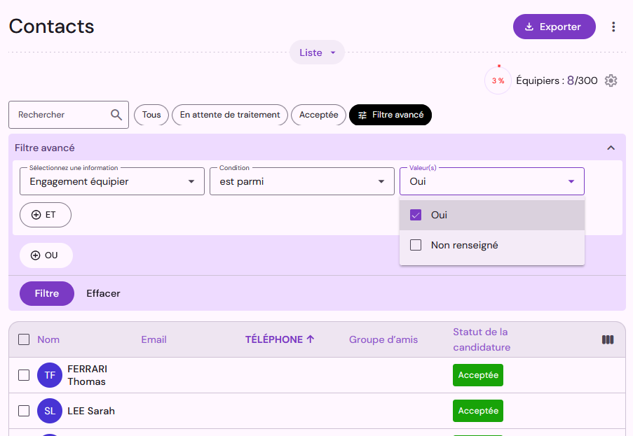Check the Non renseigné option

(416, 246)
